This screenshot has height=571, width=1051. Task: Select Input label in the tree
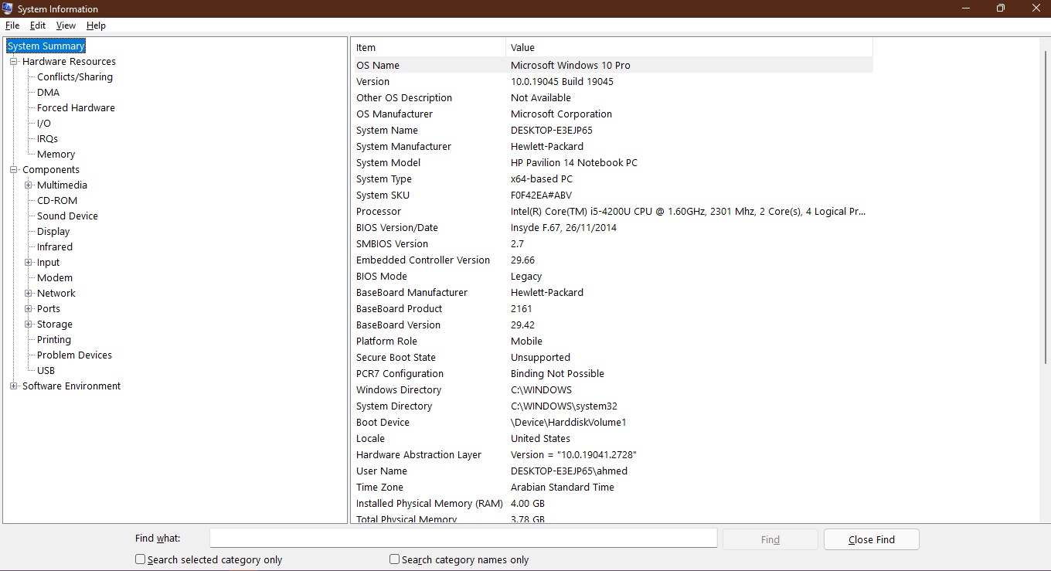pyautogui.click(x=48, y=263)
